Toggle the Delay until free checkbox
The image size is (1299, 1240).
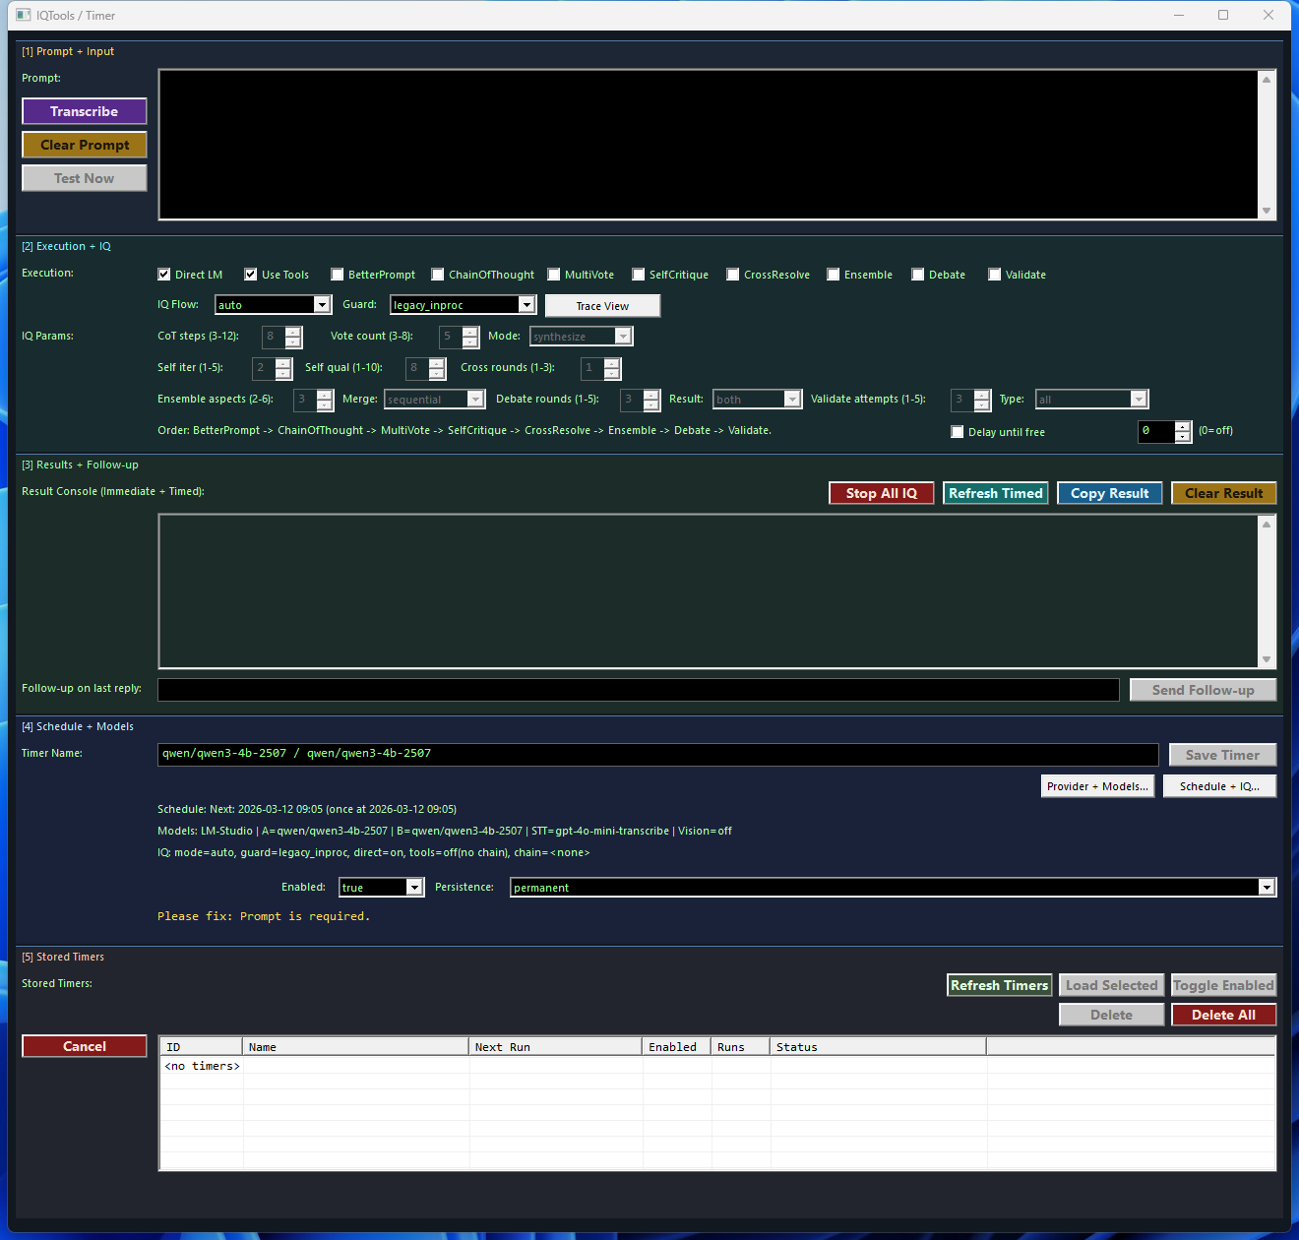958,432
